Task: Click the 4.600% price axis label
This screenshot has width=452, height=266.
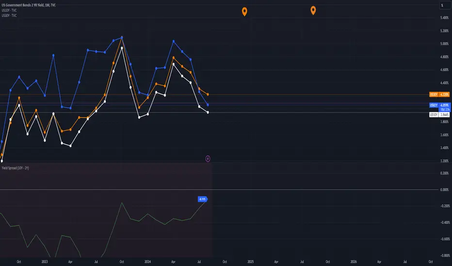Action: tap(444, 70)
